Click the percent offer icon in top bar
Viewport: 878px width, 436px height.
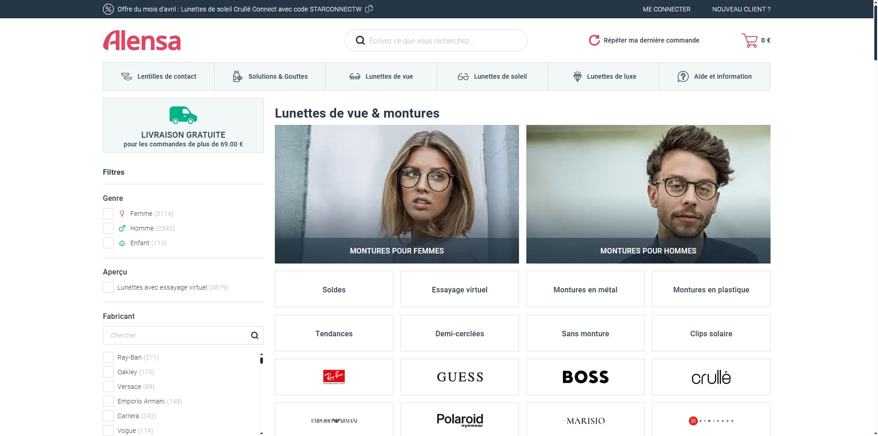(108, 9)
